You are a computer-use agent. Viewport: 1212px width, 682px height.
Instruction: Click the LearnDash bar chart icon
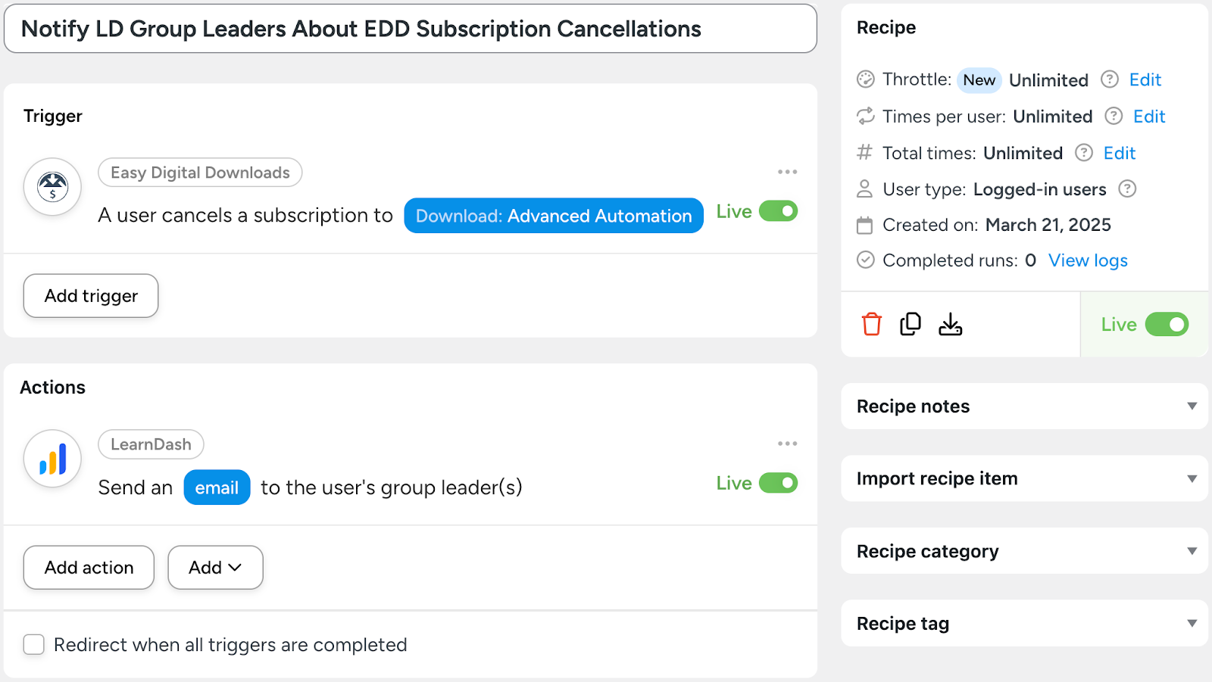(x=52, y=459)
